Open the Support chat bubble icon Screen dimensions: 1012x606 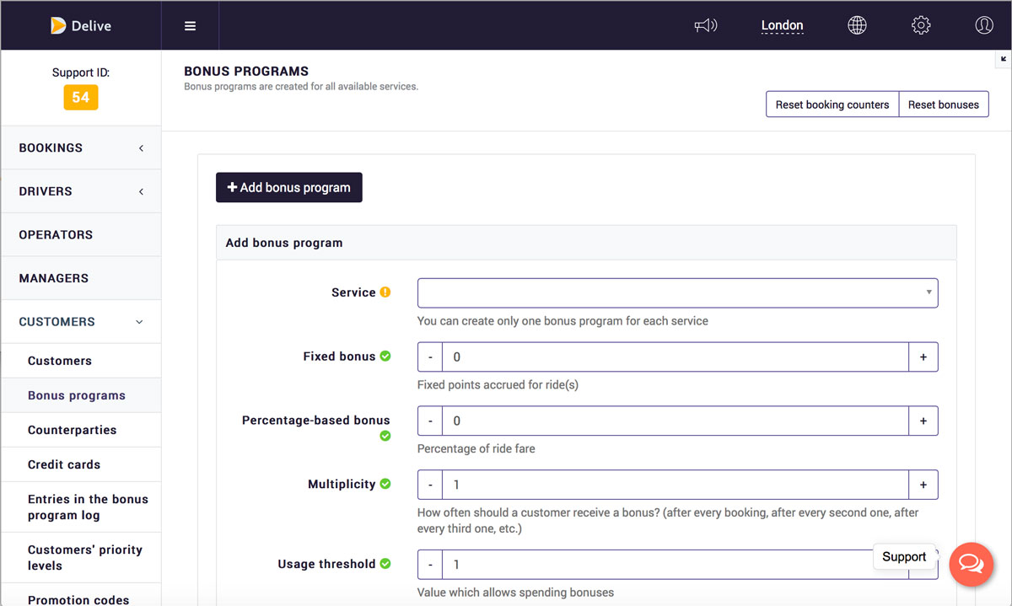pos(971,564)
